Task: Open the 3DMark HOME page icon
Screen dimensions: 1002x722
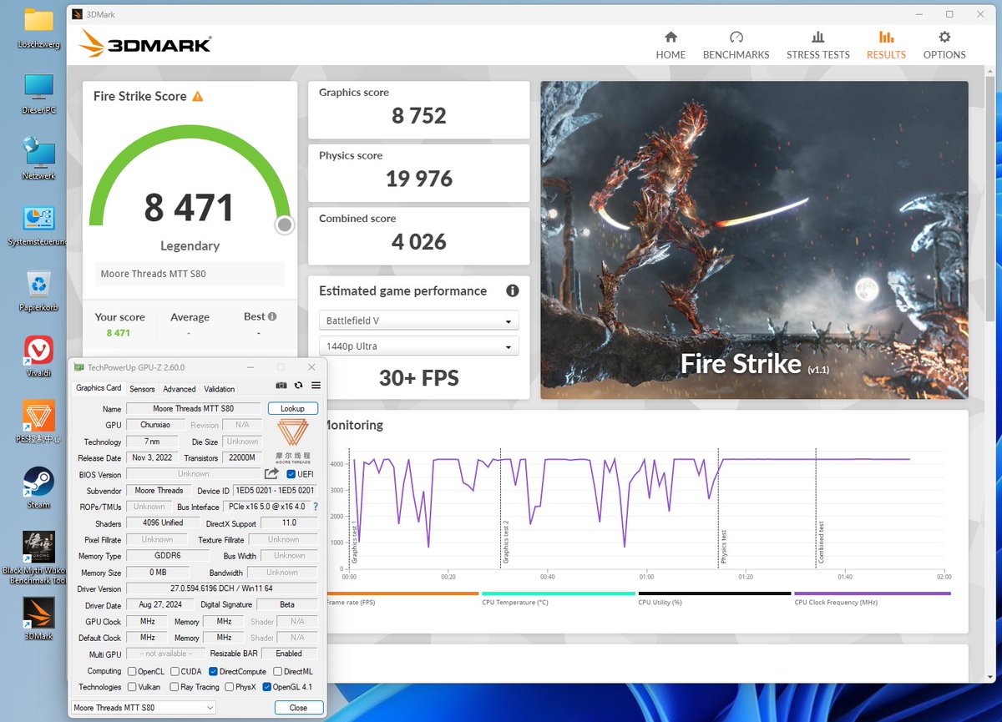Action: pos(671,38)
